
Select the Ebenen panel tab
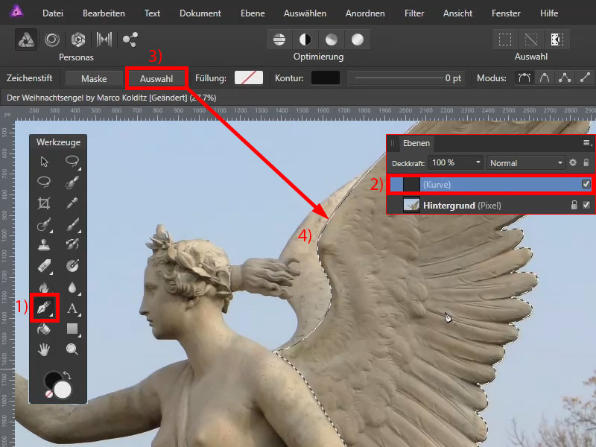(x=416, y=143)
